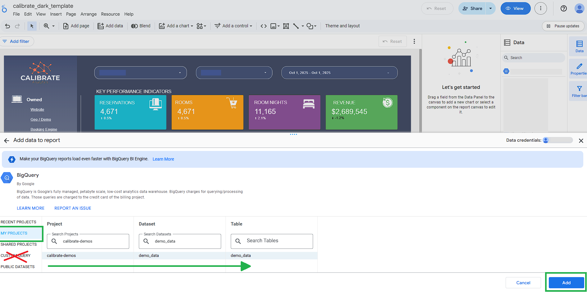This screenshot has height=292, width=587.
Task: Open the filter bar three-dot menu
Action: (414, 41)
